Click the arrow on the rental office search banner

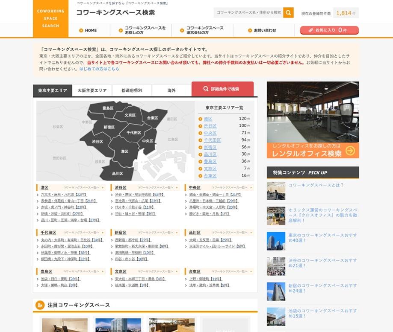click(x=350, y=151)
